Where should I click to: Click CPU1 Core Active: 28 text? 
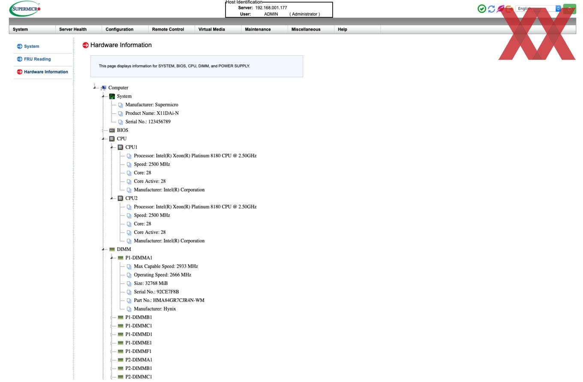[x=150, y=182]
